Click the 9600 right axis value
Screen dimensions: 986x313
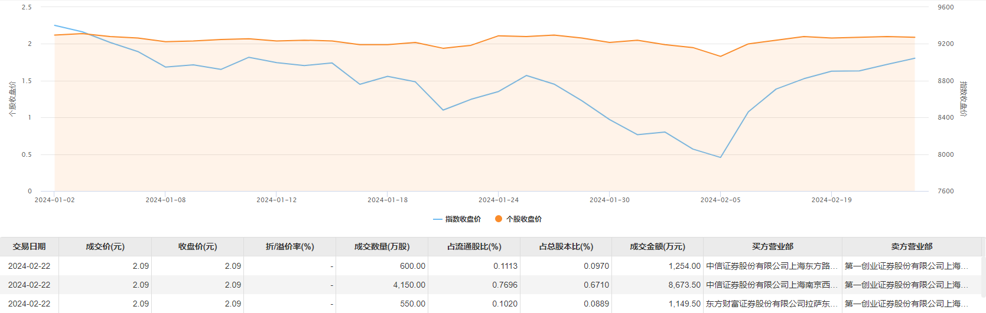[945, 7]
